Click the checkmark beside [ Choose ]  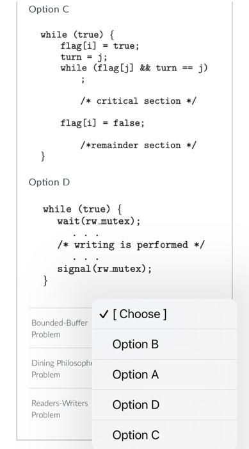104,314
